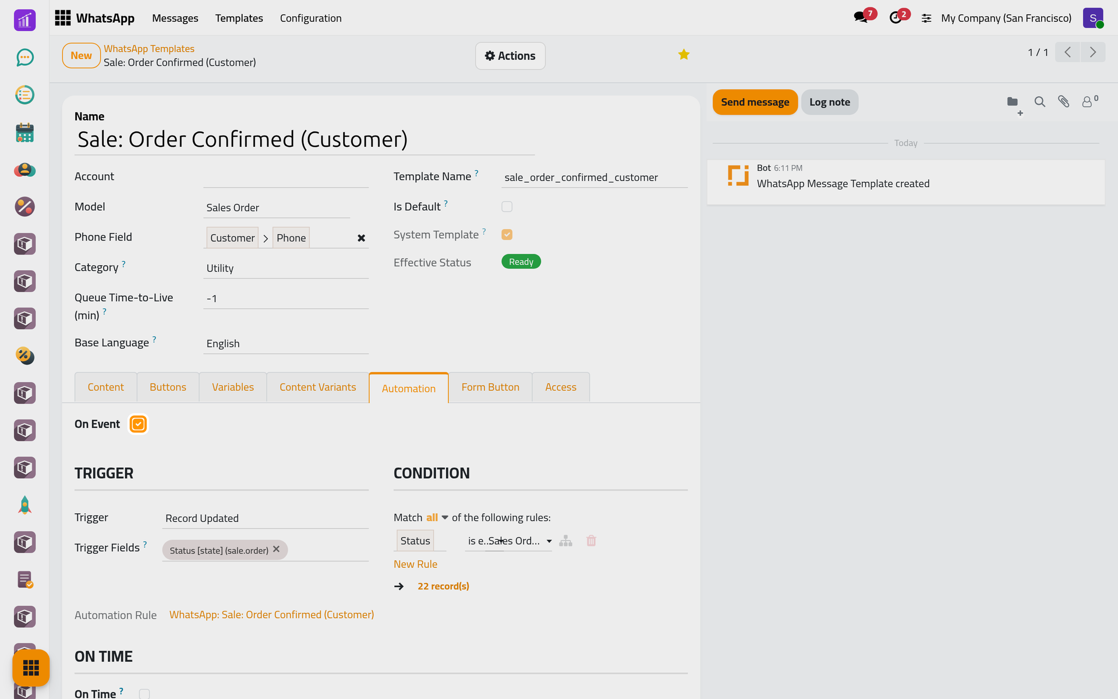
Task: Switch to the Variables tab
Action: 233,387
